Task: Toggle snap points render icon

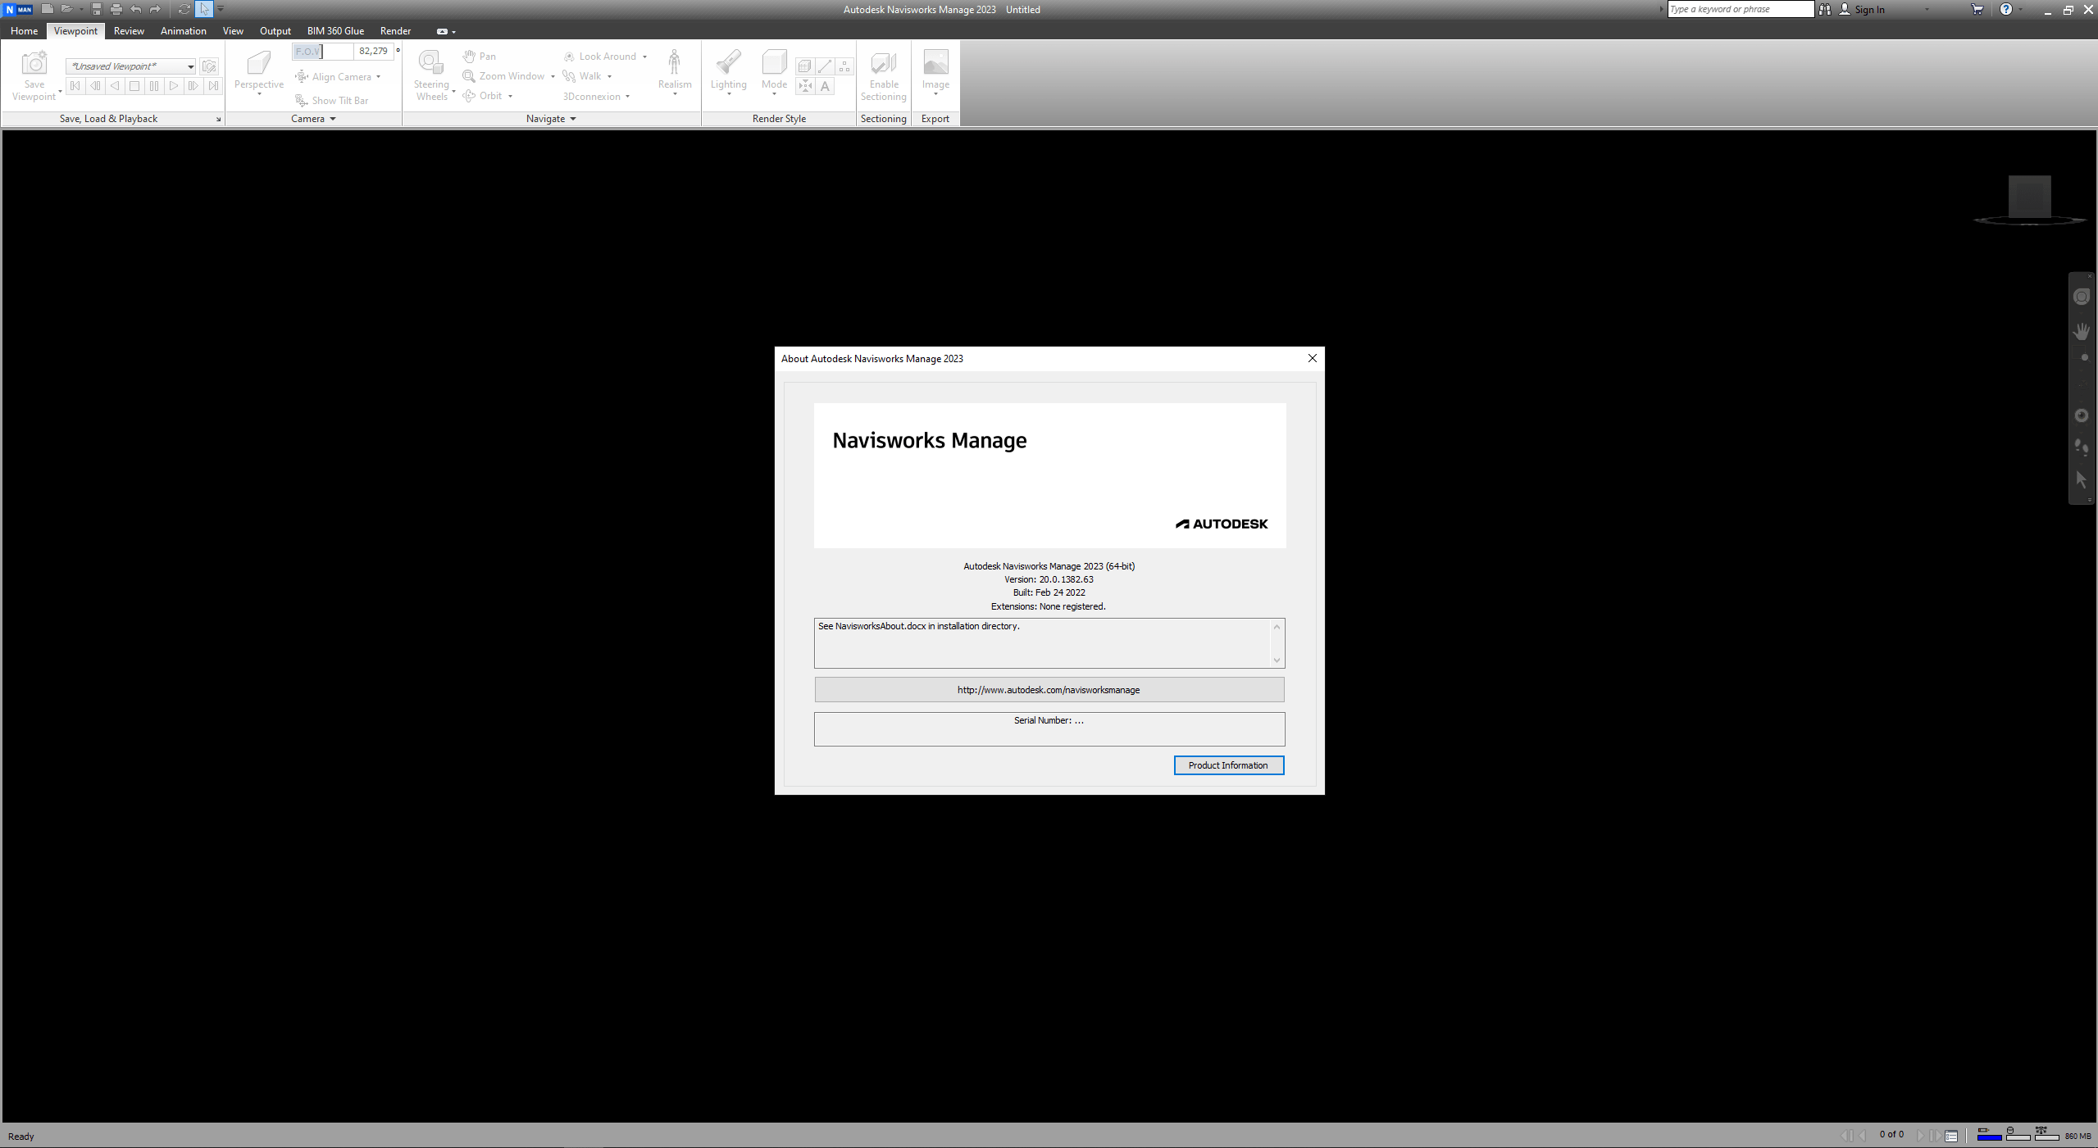Action: tap(805, 86)
